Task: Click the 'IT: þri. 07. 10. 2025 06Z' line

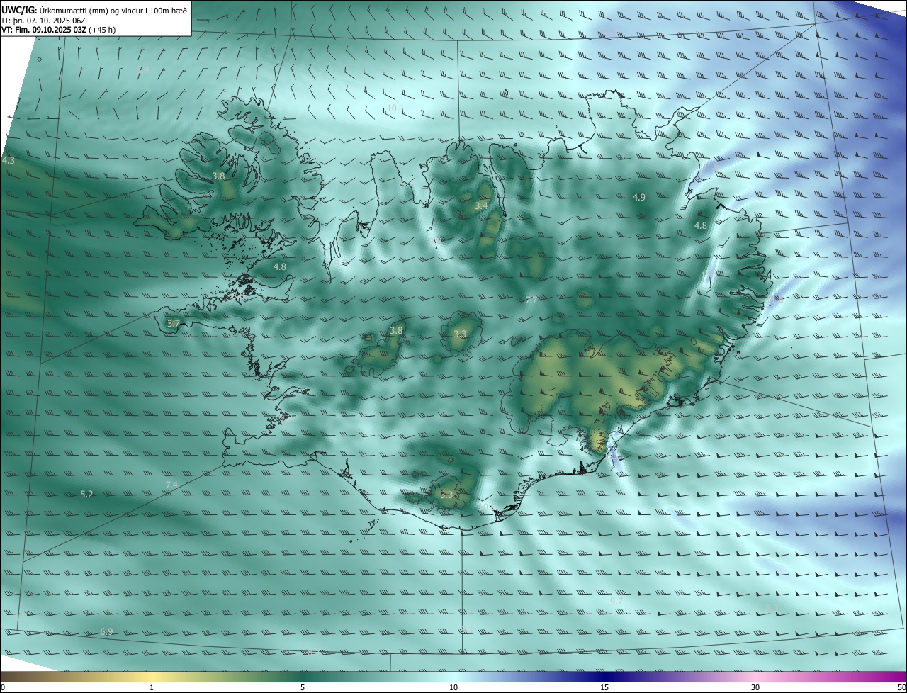Action: pyautogui.click(x=43, y=20)
